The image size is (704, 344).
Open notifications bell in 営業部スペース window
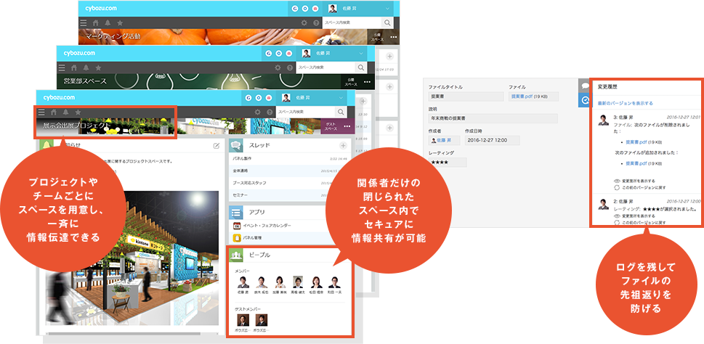[86, 67]
